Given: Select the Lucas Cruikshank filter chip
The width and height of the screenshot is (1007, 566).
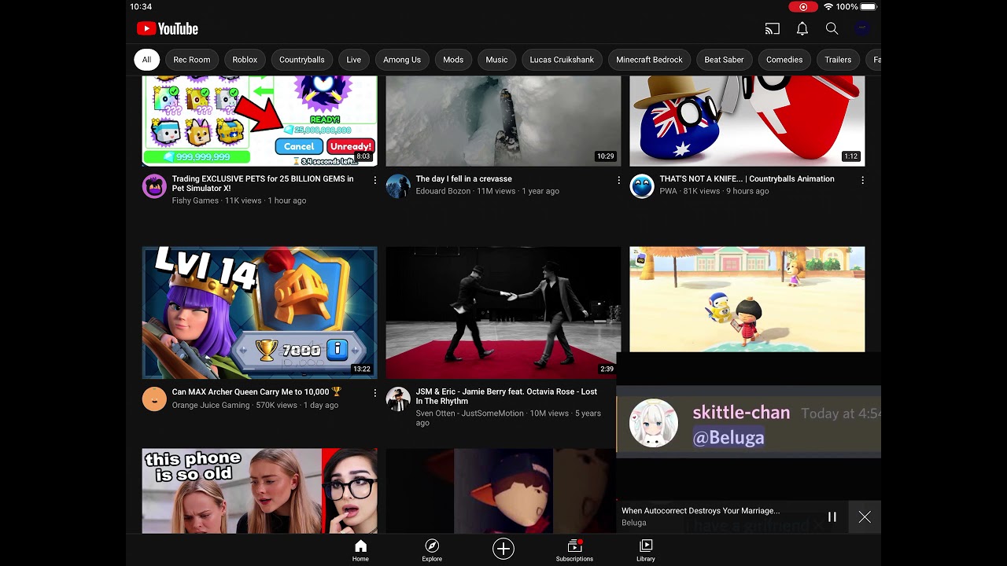Looking at the screenshot, I should click(562, 60).
